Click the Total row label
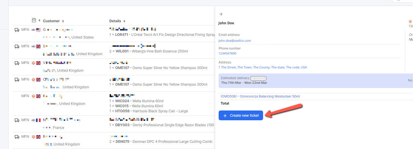413x149 pixels. [225, 103]
